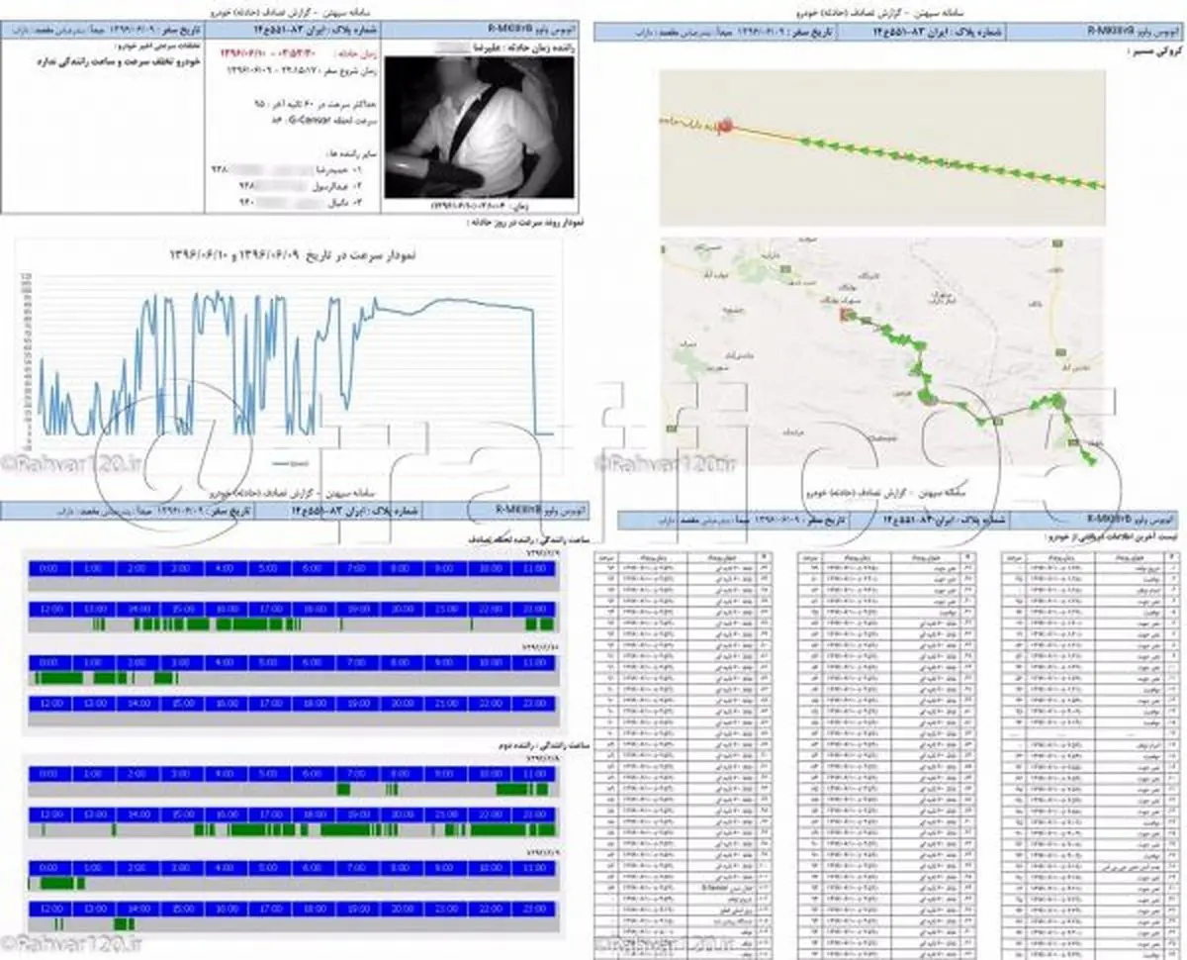
Task: Select the 23:00 hour cell in the bottommost timeline row
Action: pyautogui.click(x=535, y=908)
